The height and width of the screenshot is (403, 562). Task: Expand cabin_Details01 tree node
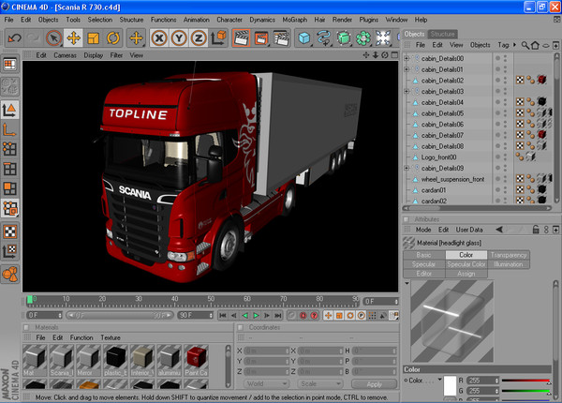point(407,69)
